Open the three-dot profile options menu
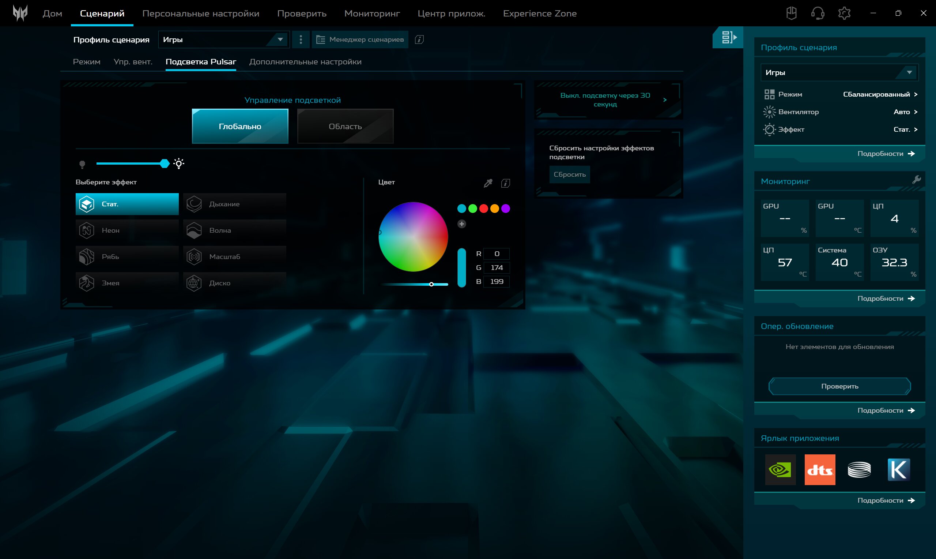 (x=301, y=40)
